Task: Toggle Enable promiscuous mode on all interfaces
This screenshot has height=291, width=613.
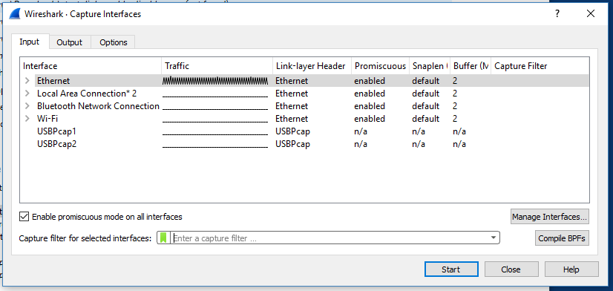Action: [x=24, y=216]
